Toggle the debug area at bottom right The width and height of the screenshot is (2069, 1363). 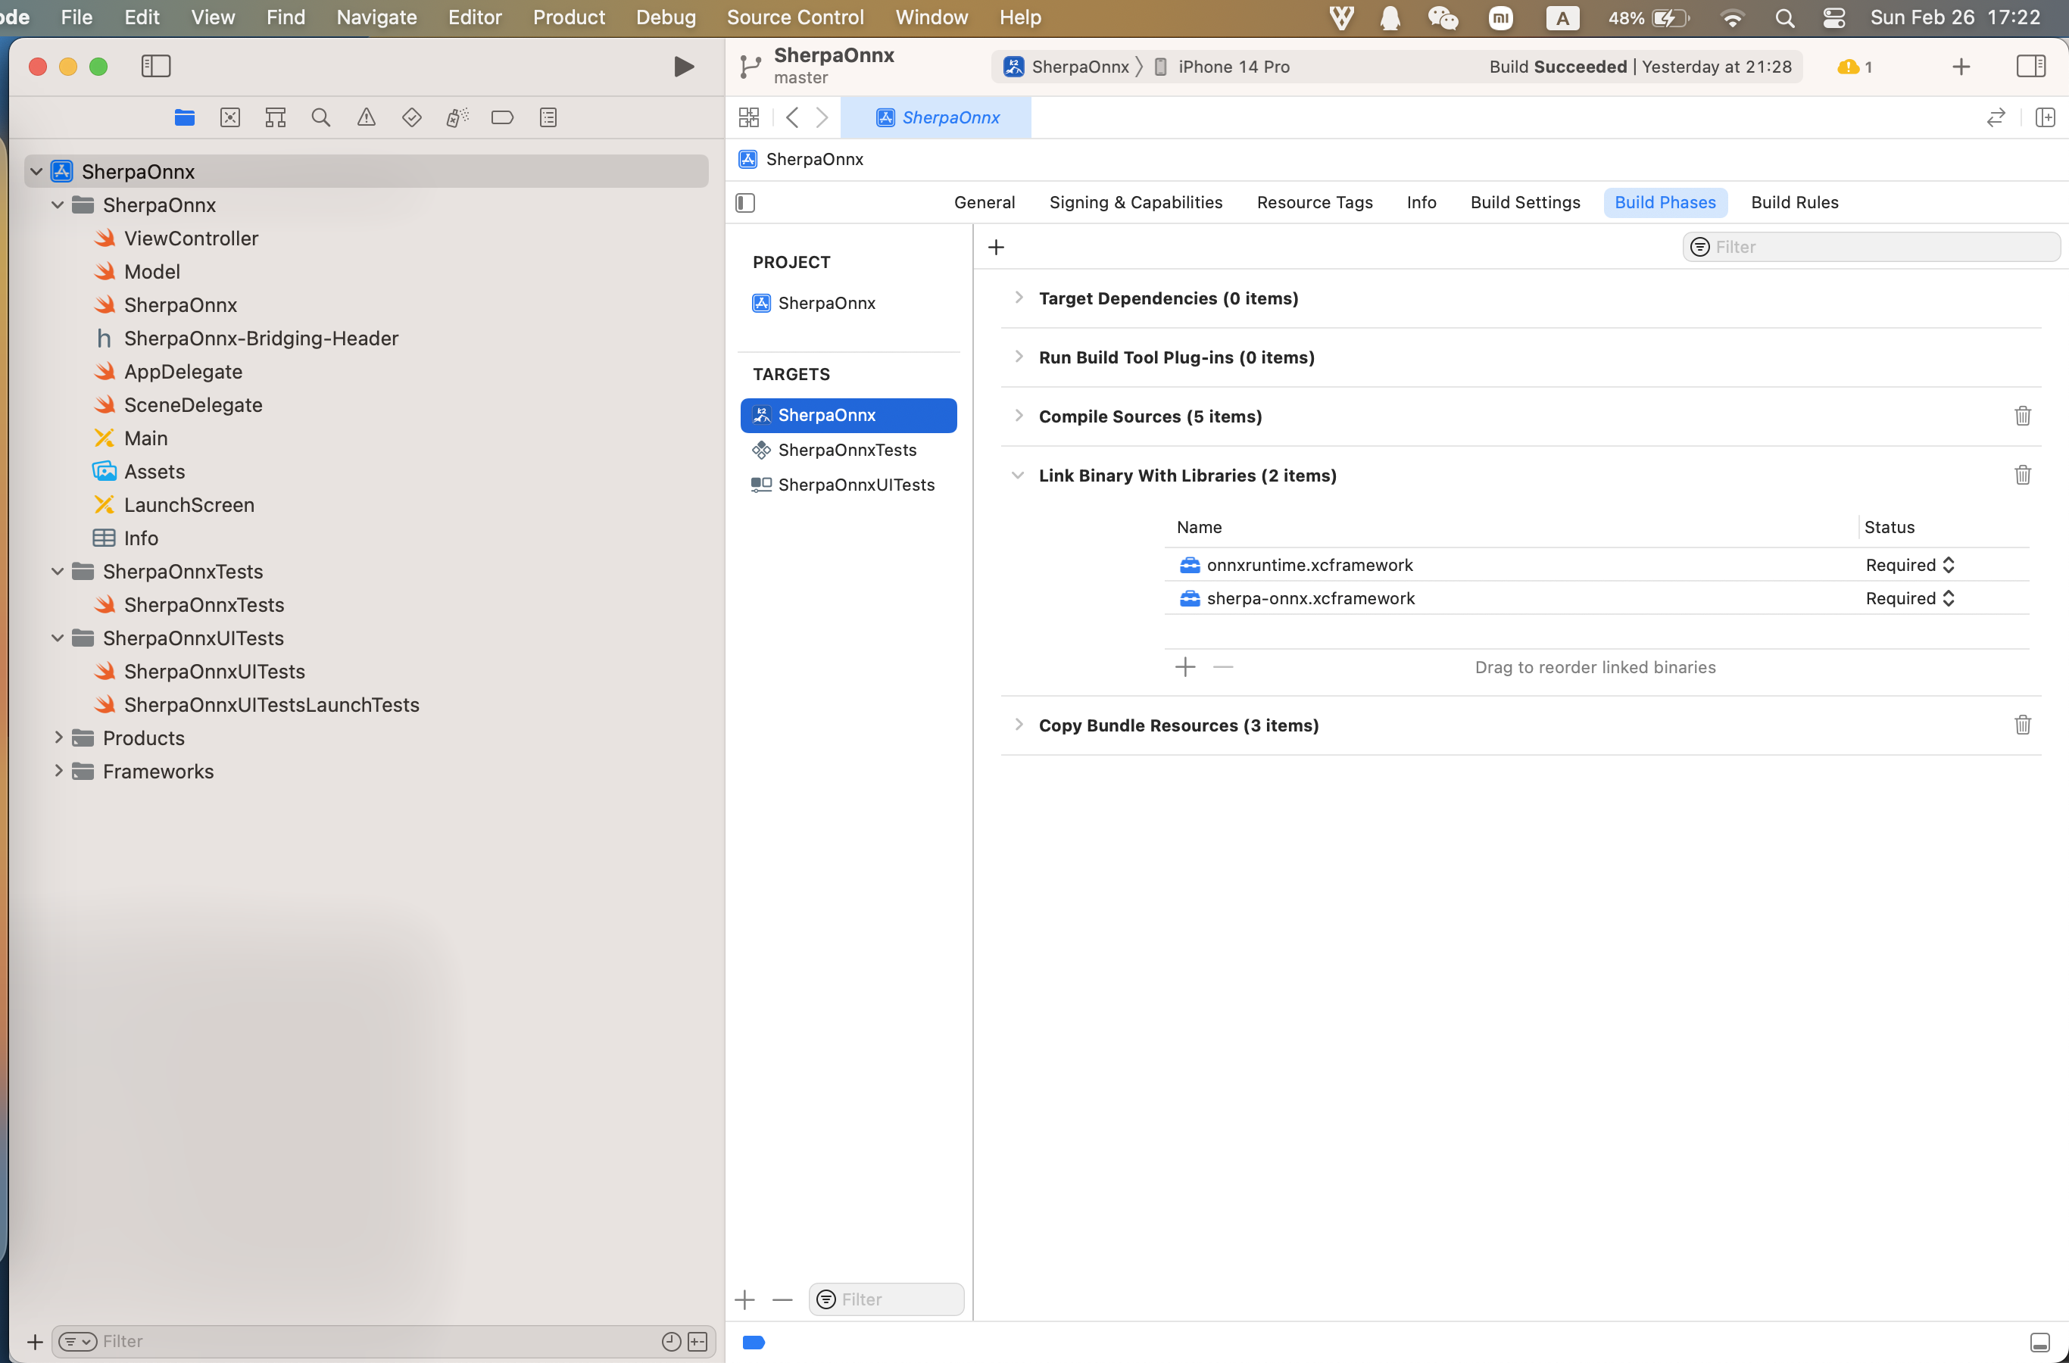point(2039,1342)
